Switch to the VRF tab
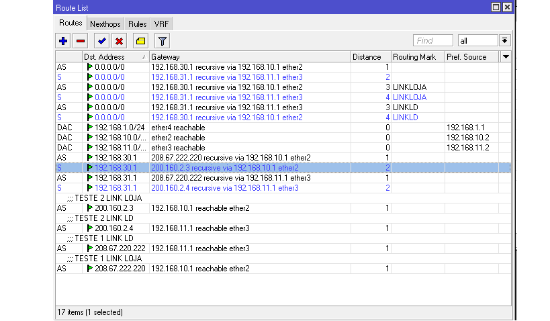Viewport: 550px width, 321px height. tap(161, 24)
